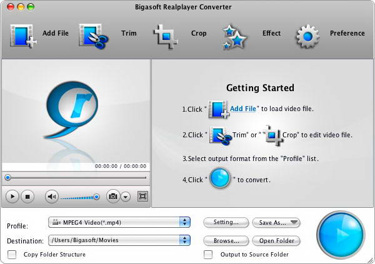Expand the Profile format dropdown

coord(184,222)
